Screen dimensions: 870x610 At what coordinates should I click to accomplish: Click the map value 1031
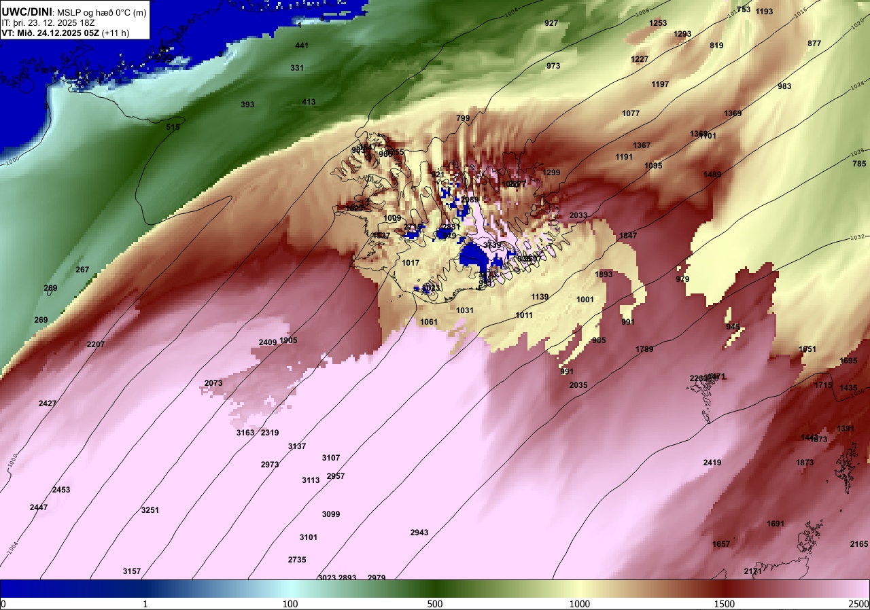[465, 310]
